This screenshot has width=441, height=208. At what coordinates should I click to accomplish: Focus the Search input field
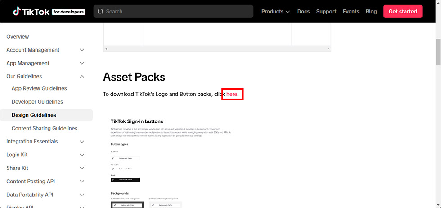(x=173, y=12)
